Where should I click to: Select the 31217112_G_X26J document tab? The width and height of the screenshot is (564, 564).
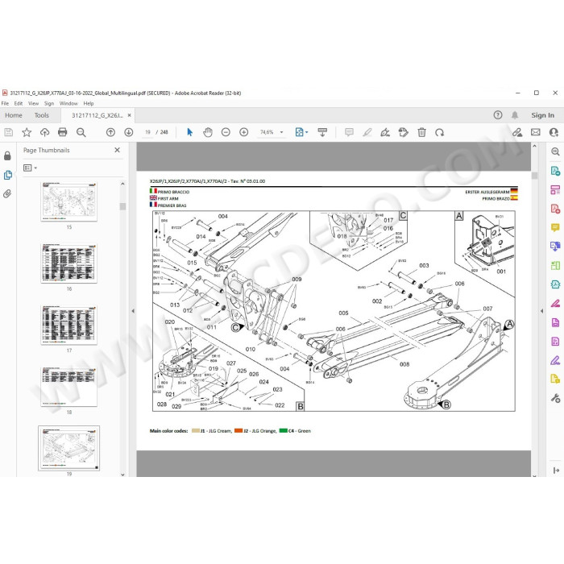[x=97, y=115]
